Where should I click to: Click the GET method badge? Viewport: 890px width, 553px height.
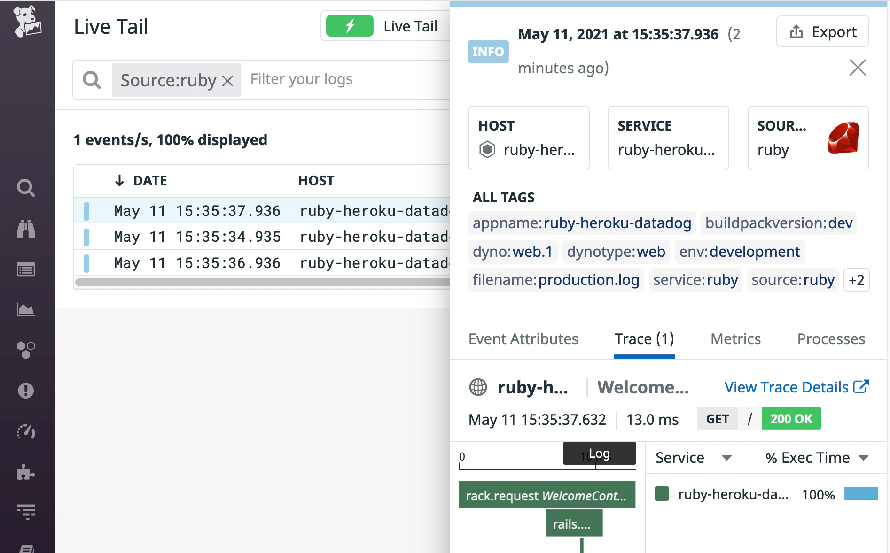click(x=718, y=419)
